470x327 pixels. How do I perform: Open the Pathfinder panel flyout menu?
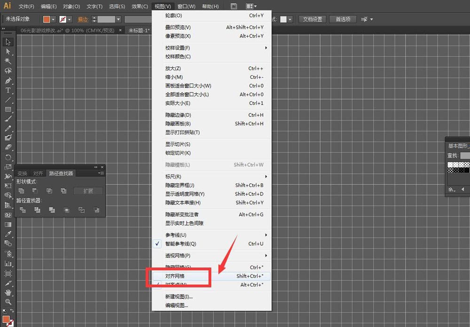102,173
